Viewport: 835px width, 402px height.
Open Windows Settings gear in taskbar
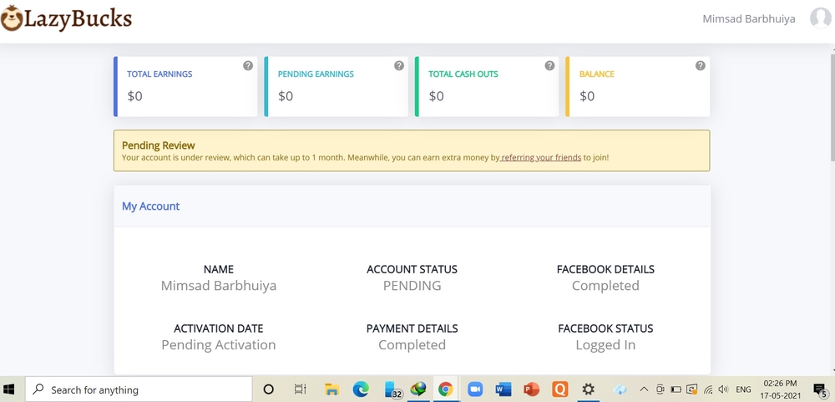pyautogui.click(x=588, y=389)
